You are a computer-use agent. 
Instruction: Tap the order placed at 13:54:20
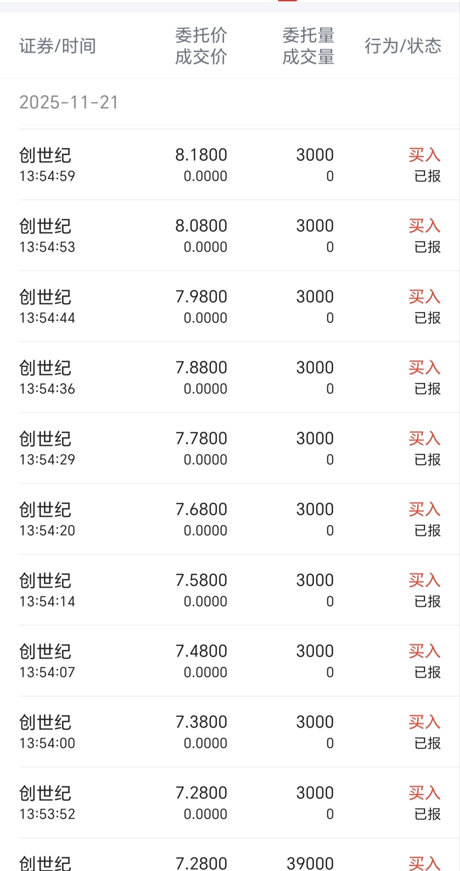pos(230,519)
